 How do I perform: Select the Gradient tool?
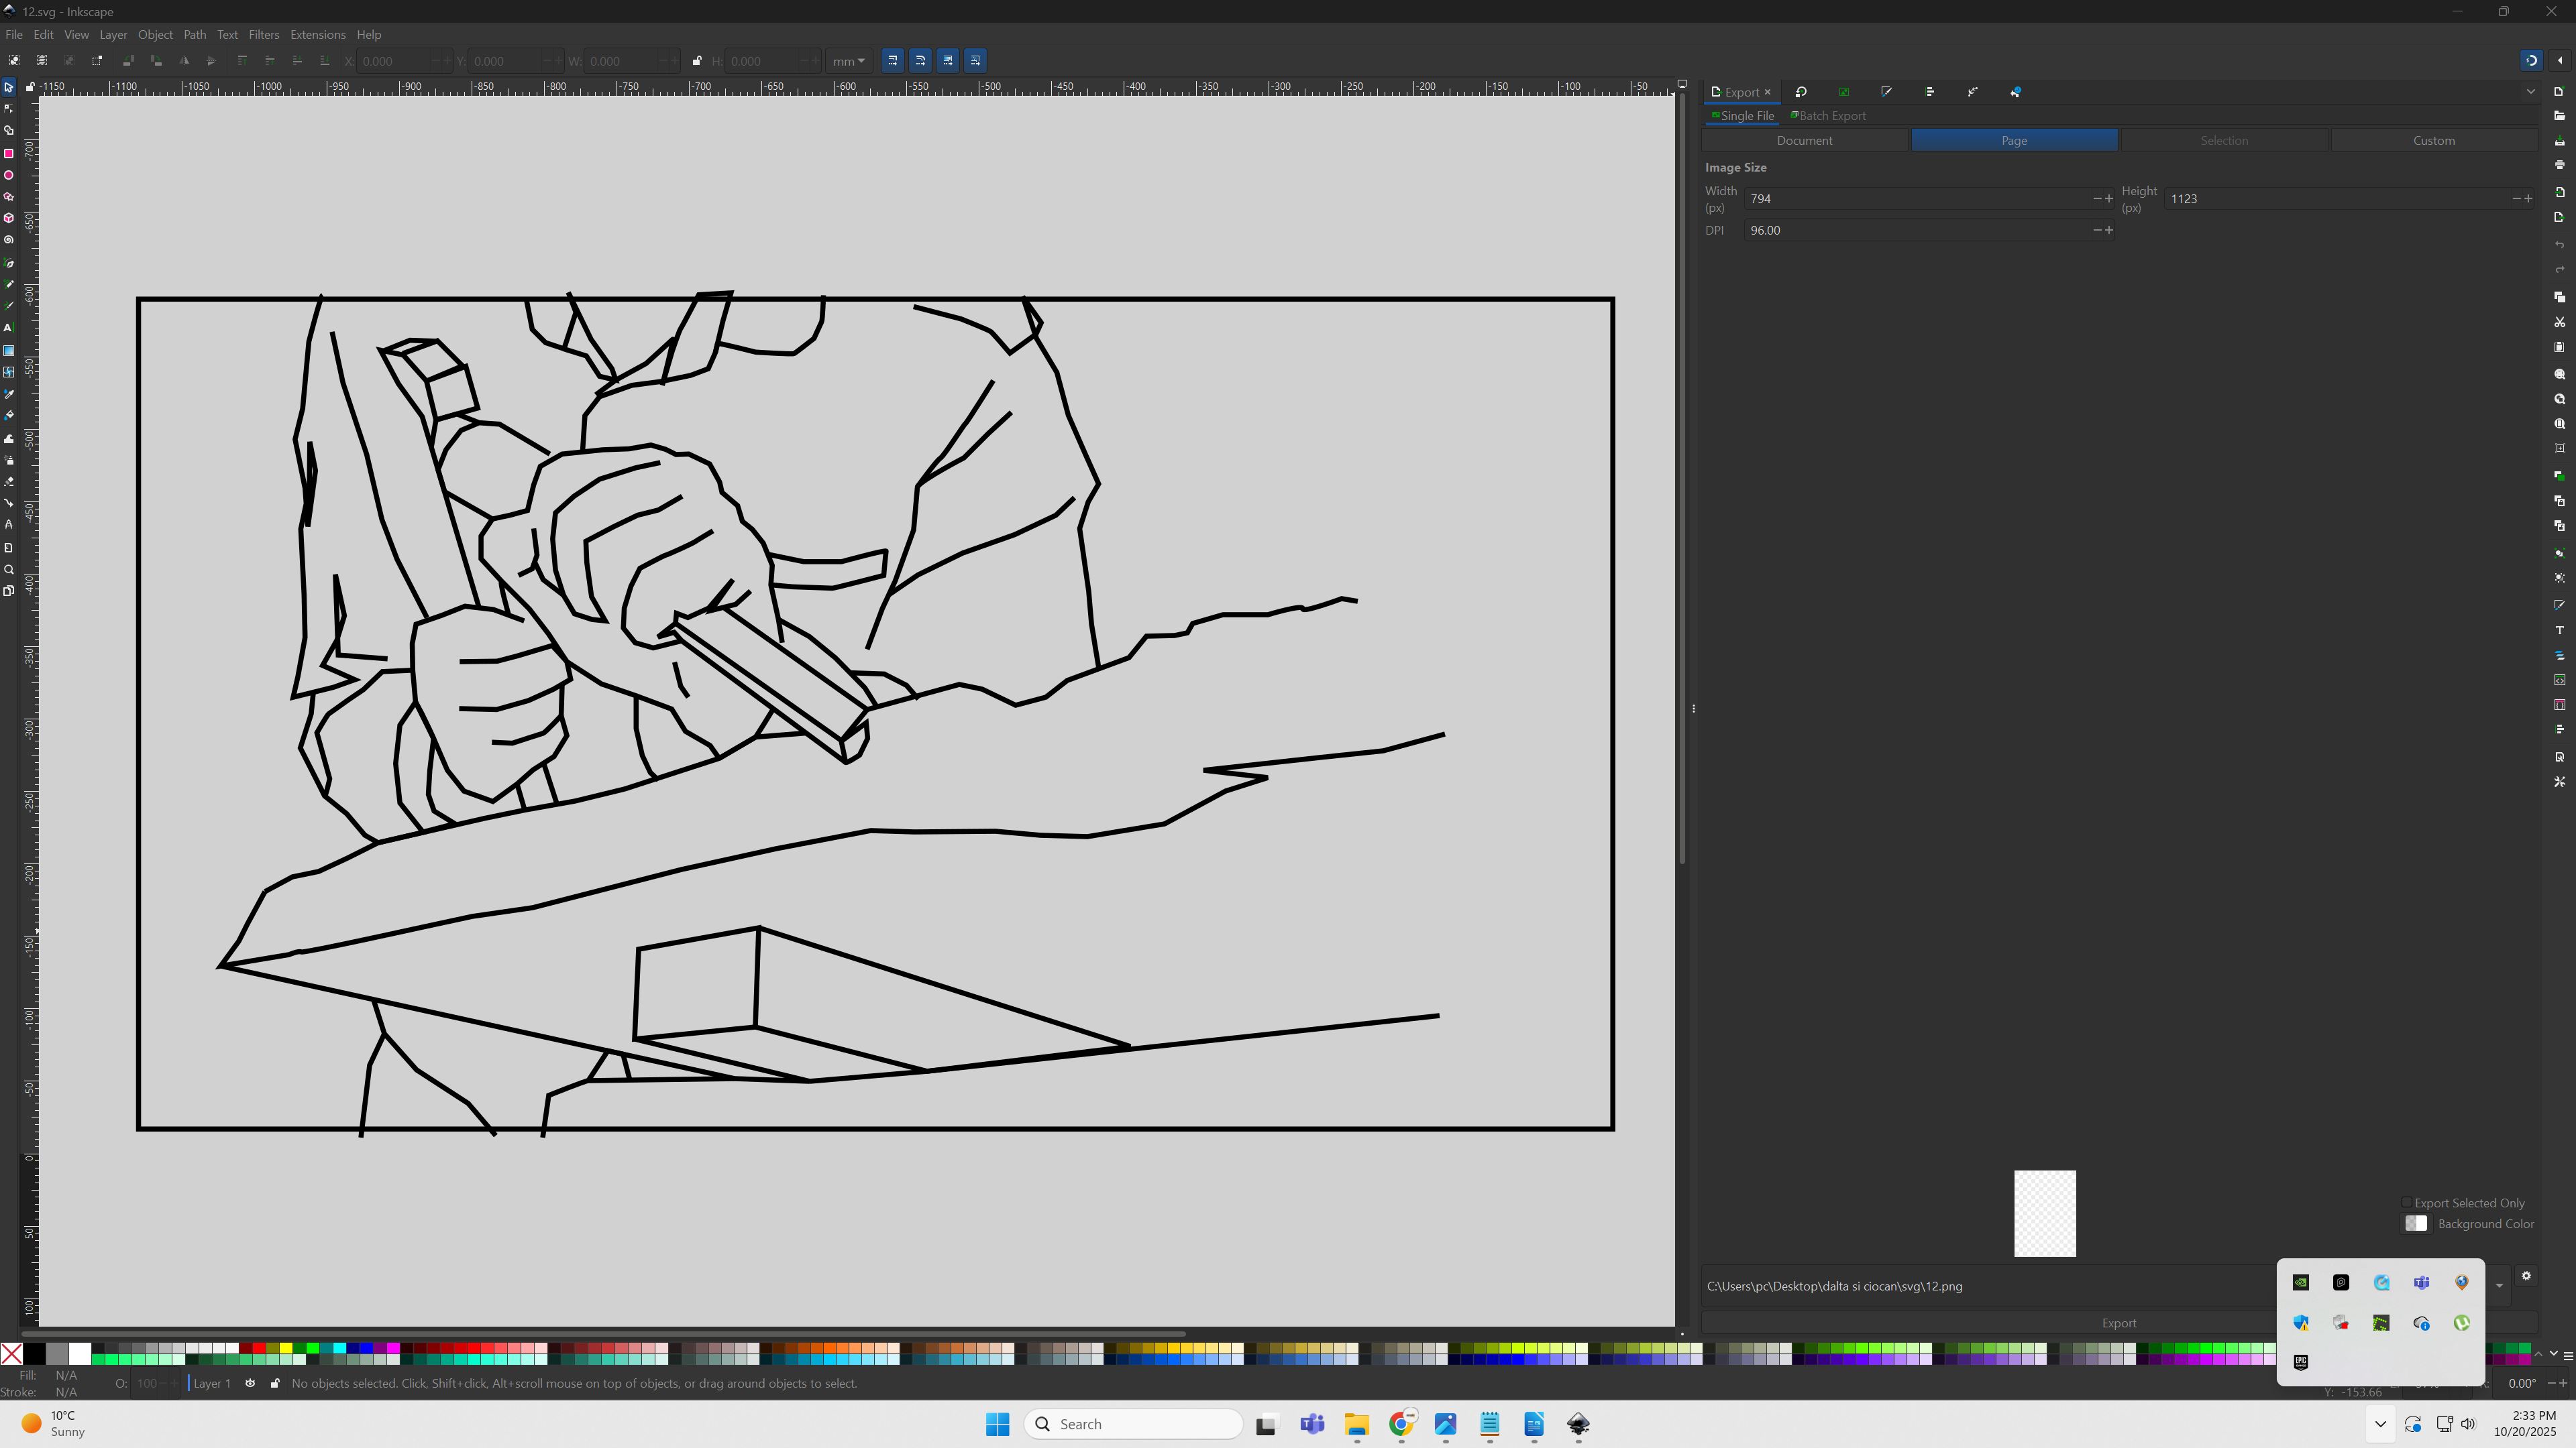point(9,351)
